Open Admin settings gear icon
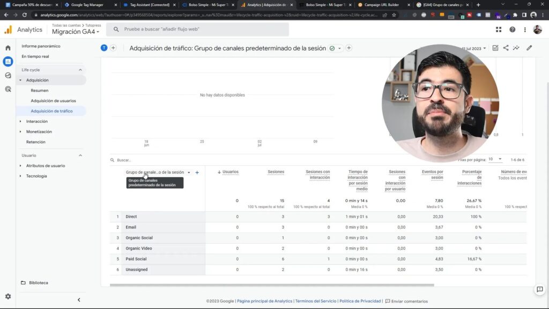Screen dimensions: 549x309 coord(8,296)
